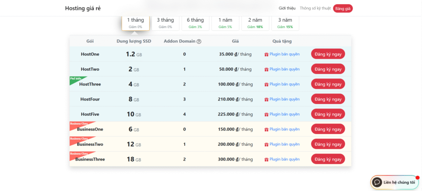This screenshot has width=422, height=191.
Task: Click the gift icon in HostThree row
Action: click(266, 84)
